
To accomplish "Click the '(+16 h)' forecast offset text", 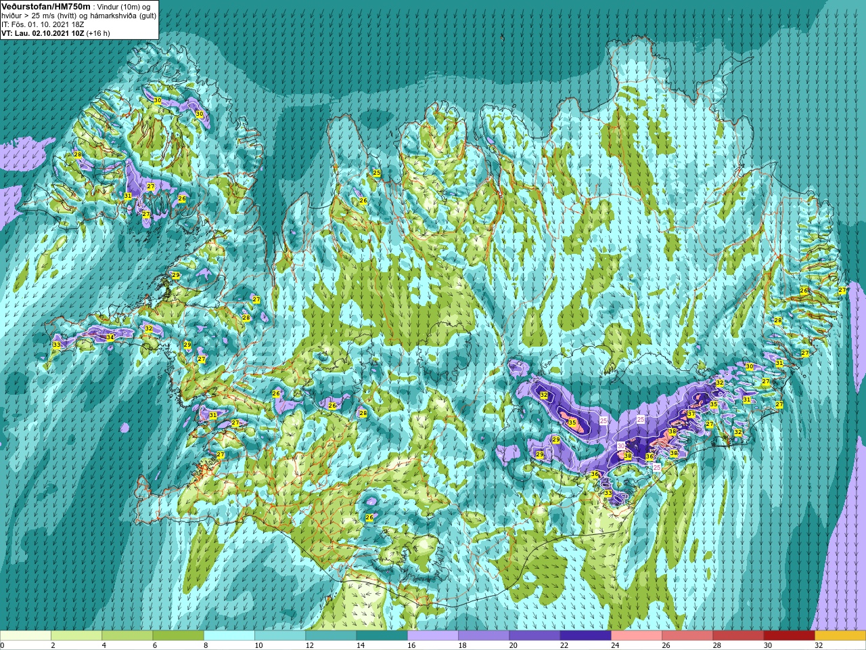I will click(98, 32).
